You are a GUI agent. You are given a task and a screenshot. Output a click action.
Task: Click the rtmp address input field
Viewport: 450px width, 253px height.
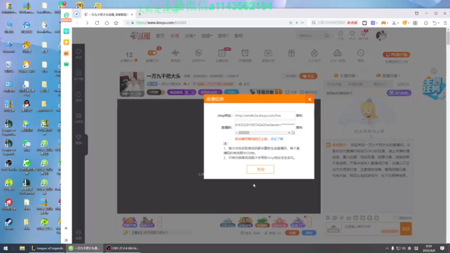tap(264, 115)
